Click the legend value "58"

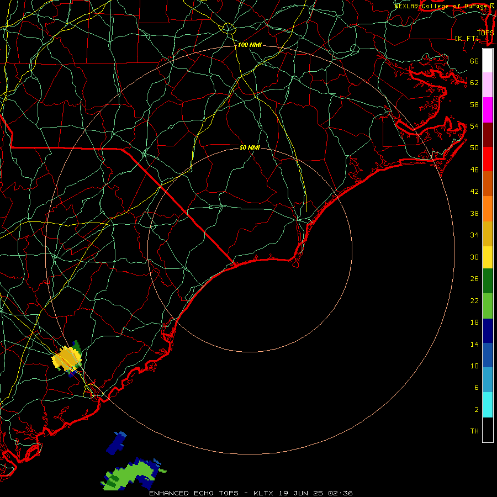pos(474,104)
